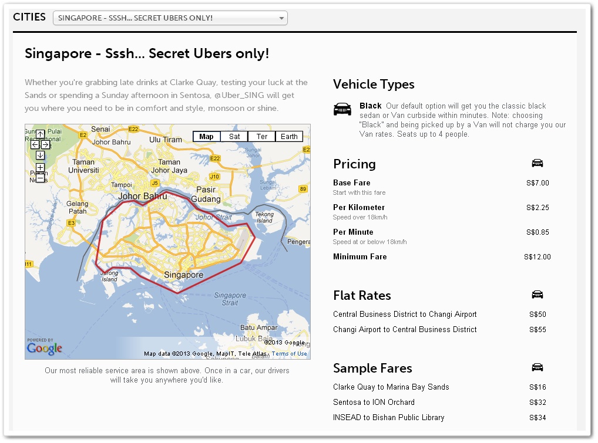Image resolution: width=598 pixels, height=443 pixels.
Task: Click Clarke Quay to Marina Bay Sands
Action: (391, 387)
